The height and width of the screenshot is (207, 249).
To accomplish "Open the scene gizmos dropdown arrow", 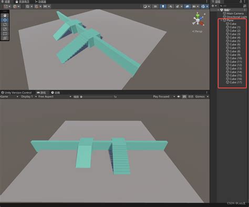I will (207, 7).
